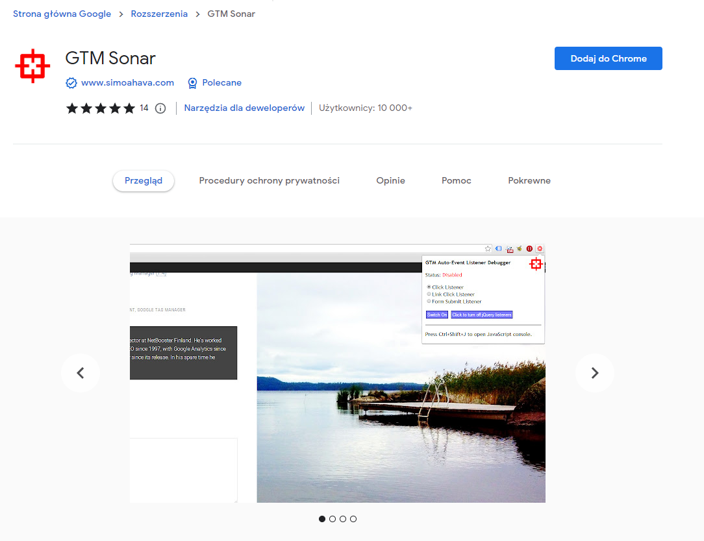The image size is (704, 541).
Task: Switch to the Pokrewne tab
Action: point(529,181)
